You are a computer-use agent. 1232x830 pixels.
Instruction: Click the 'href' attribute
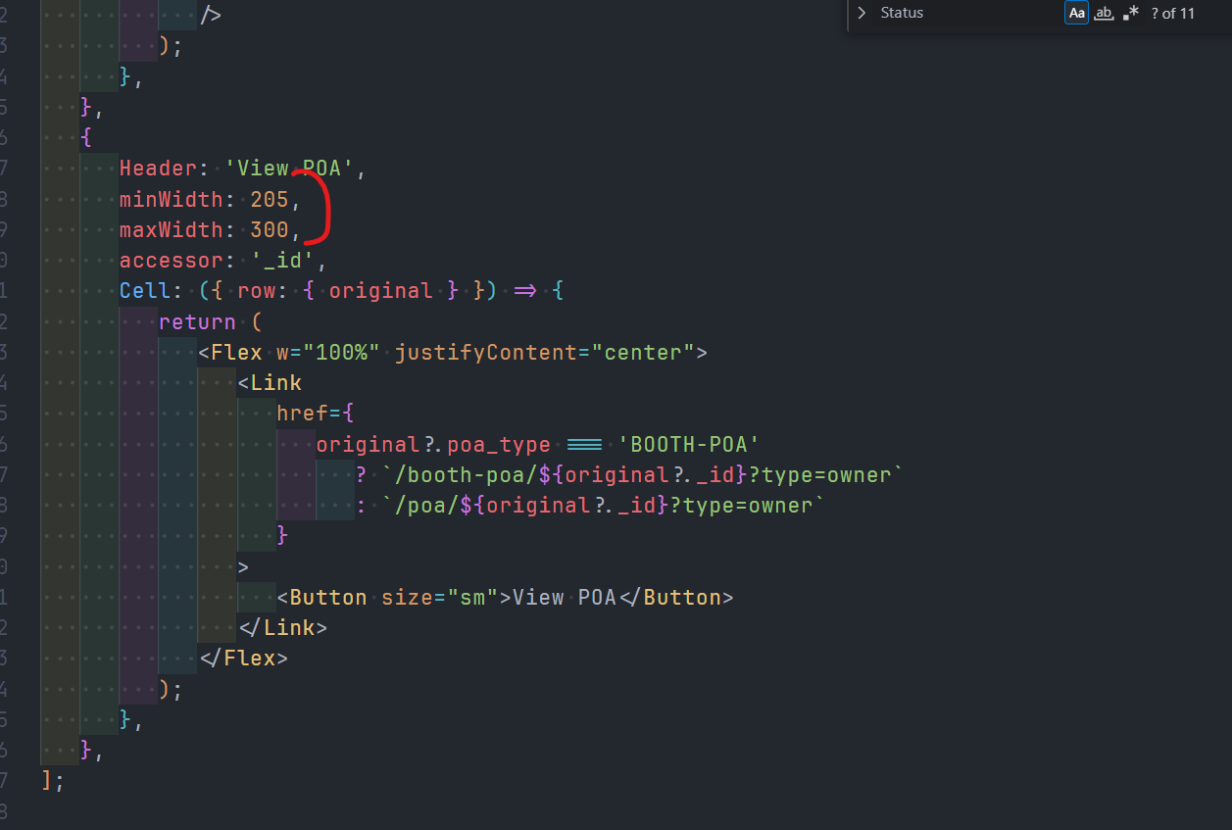coord(302,414)
